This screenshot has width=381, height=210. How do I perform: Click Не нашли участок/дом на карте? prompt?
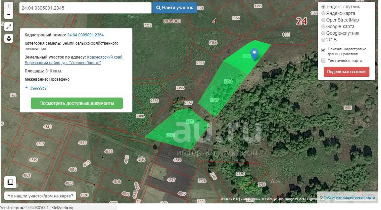(x=40, y=196)
